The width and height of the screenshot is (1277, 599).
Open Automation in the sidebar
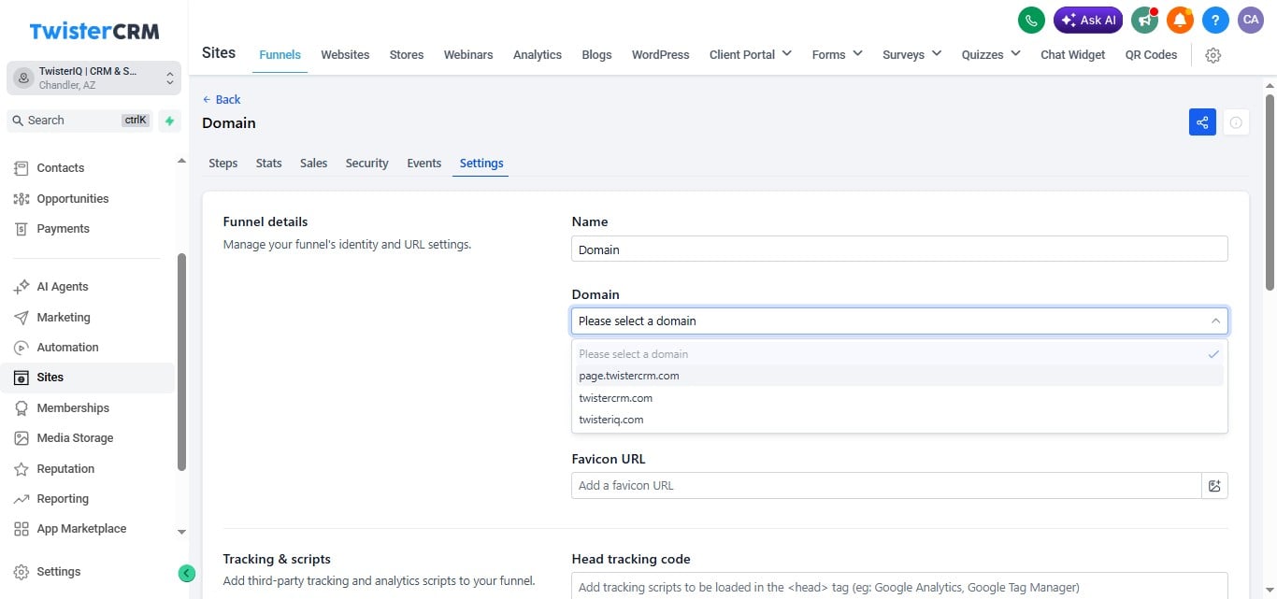pos(67,348)
